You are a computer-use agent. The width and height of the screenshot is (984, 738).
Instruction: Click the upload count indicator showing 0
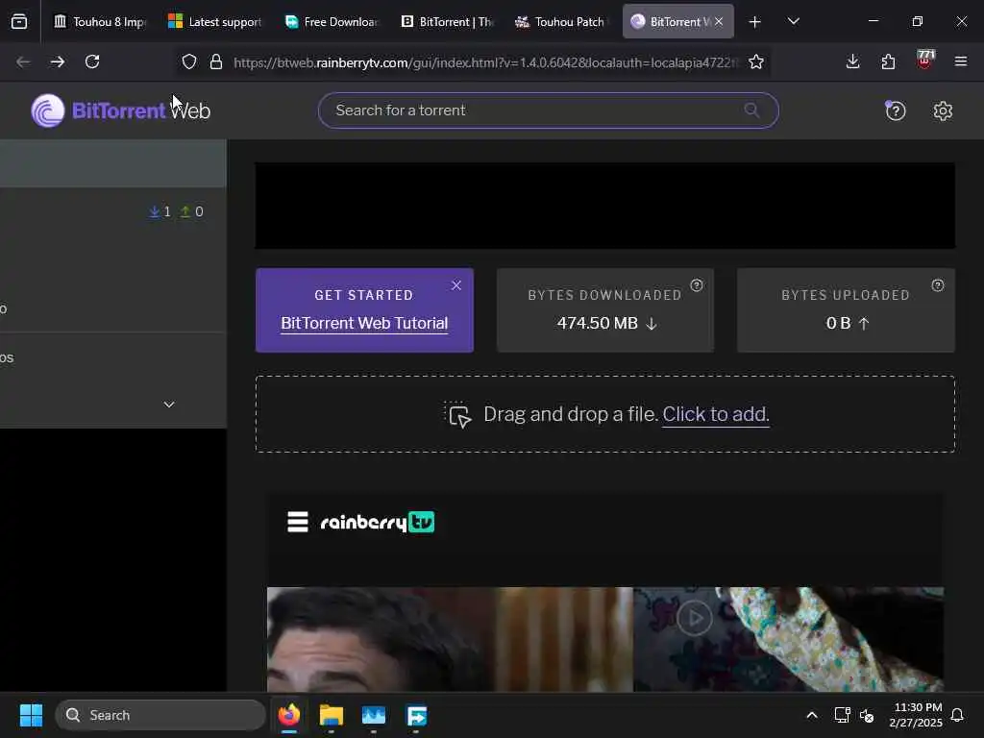pos(191,212)
